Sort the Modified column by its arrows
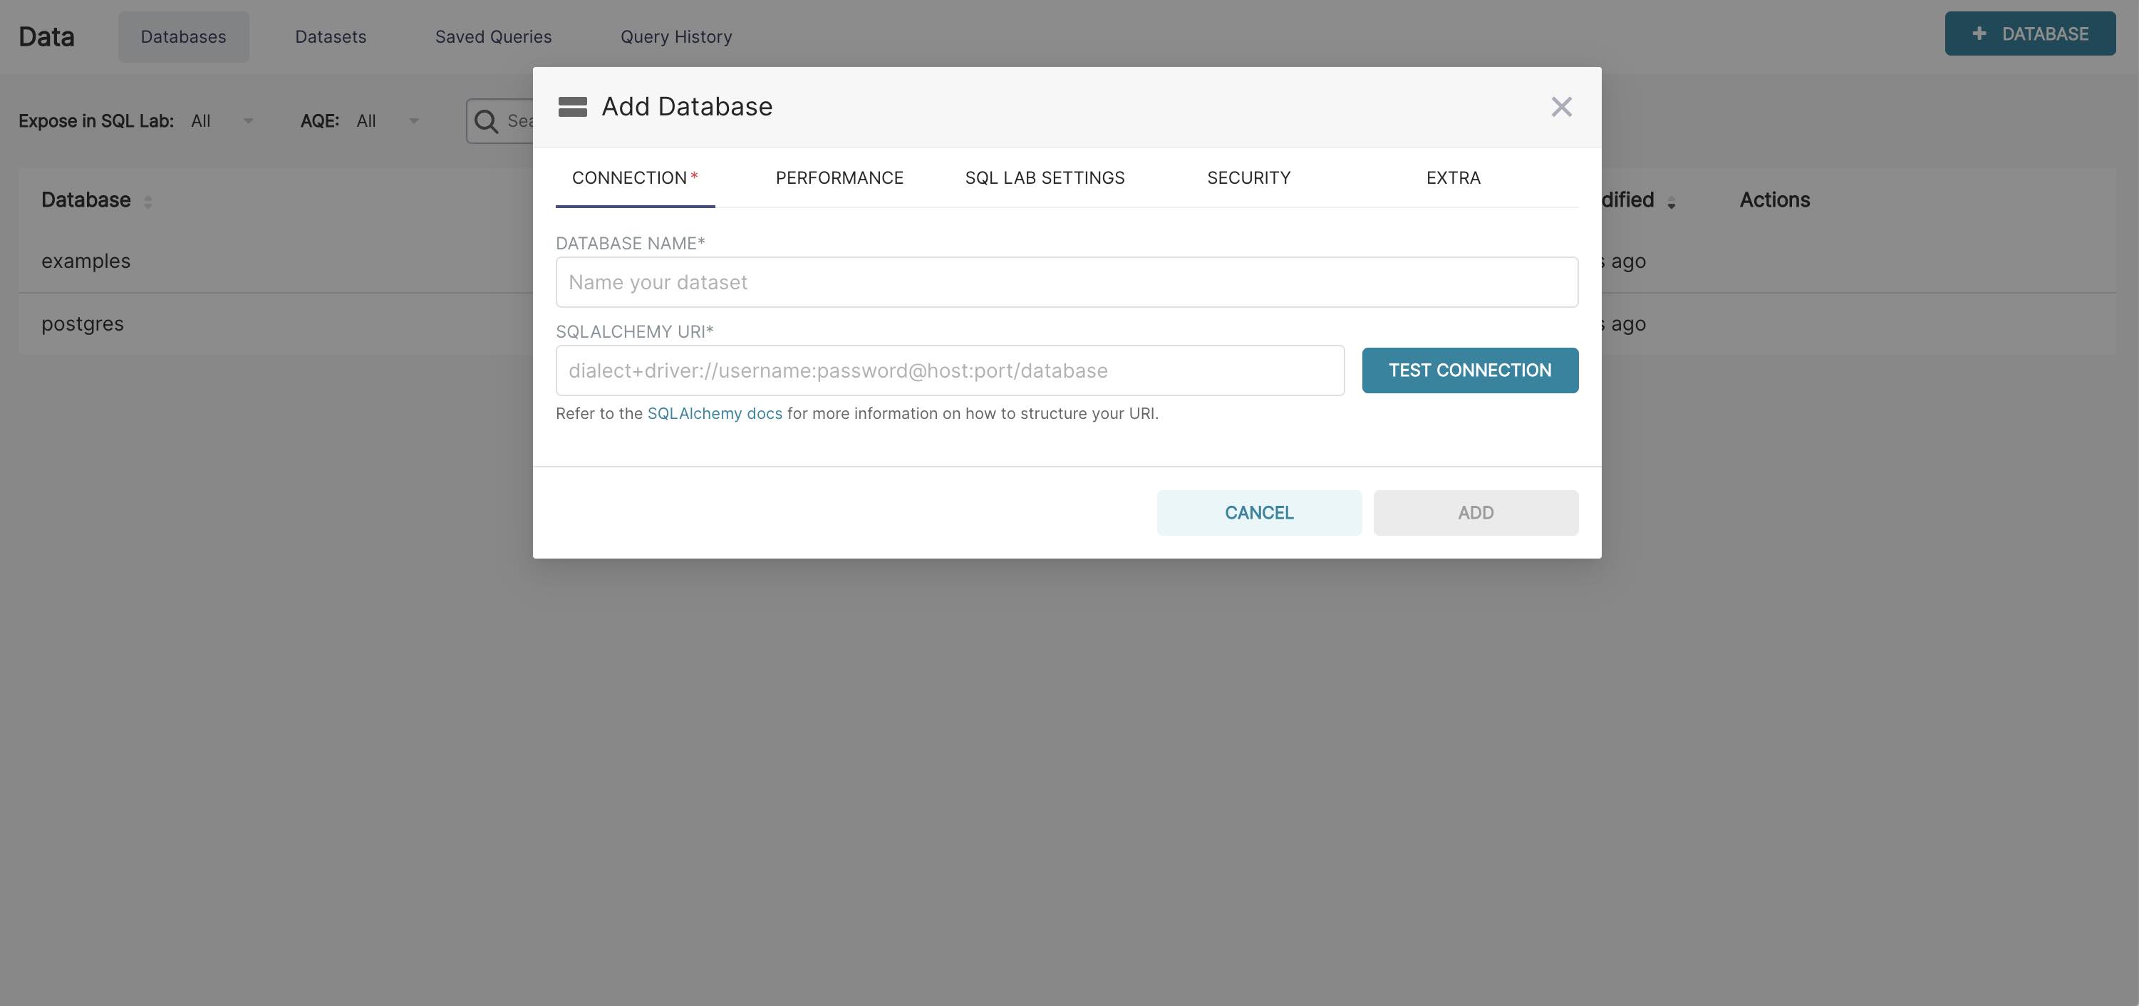The width and height of the screenshot is (2139, 1006). point(1671,202)
